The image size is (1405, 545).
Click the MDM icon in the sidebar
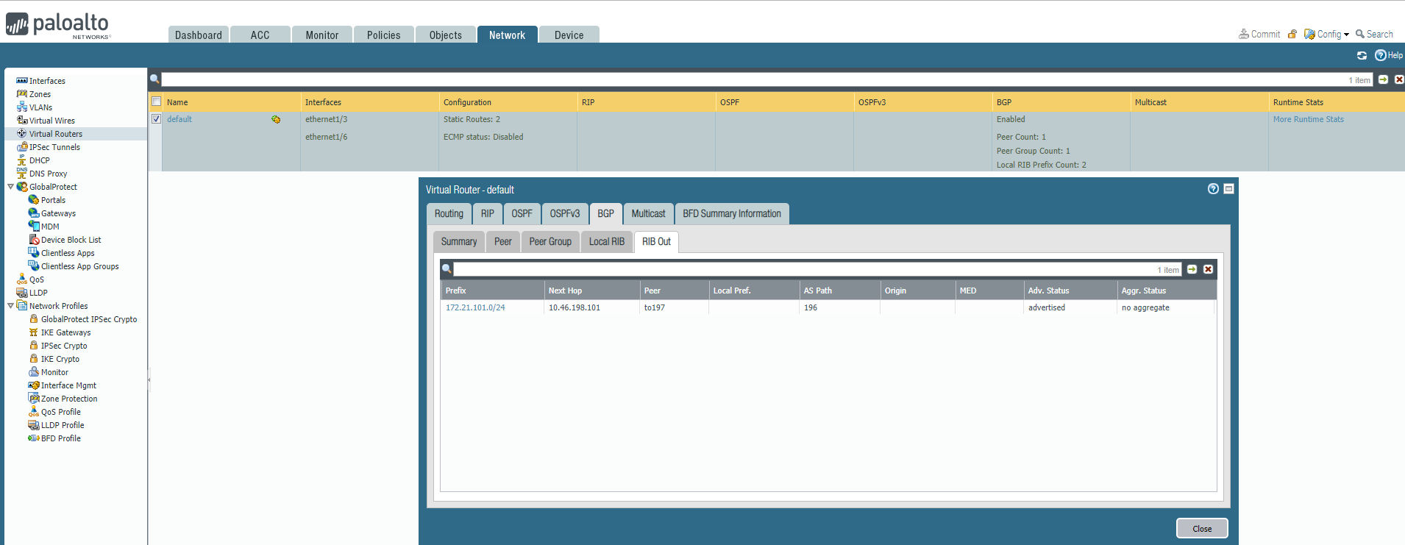[x=34, y=227]
